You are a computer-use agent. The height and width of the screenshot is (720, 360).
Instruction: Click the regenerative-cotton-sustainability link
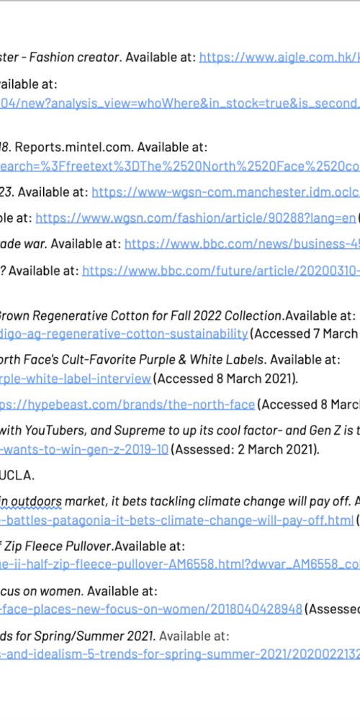pos(124,333)
